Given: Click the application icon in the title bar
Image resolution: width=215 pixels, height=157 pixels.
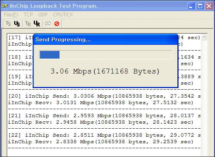Looking at the screenshot, I should [x=5, y=6].
